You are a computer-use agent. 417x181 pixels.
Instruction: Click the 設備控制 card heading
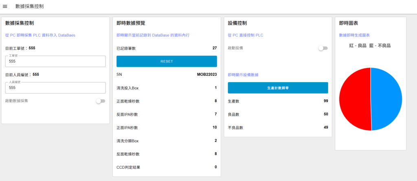point(237,23)
